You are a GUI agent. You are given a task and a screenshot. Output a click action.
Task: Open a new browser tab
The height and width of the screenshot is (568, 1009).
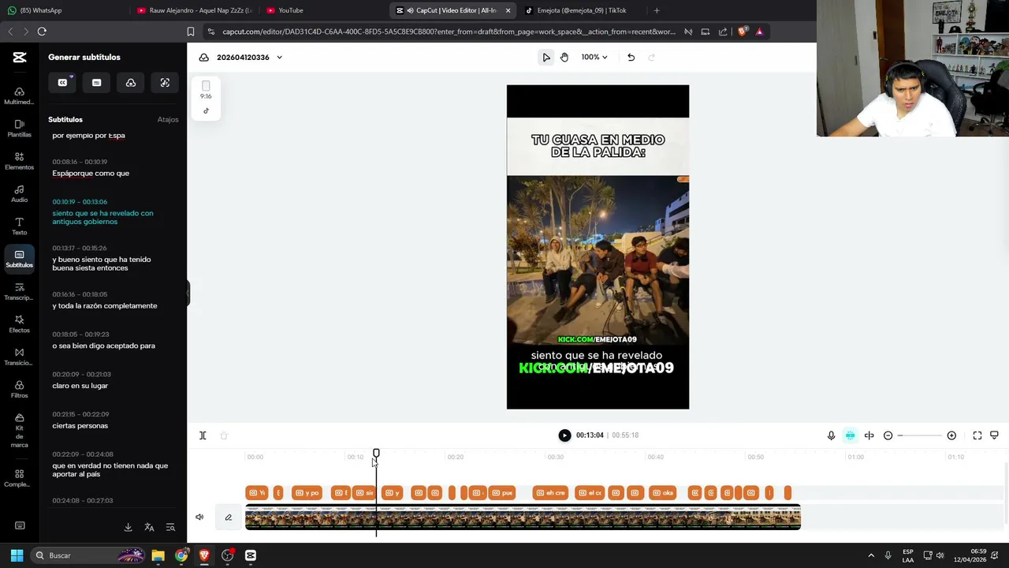coord(657,10)
